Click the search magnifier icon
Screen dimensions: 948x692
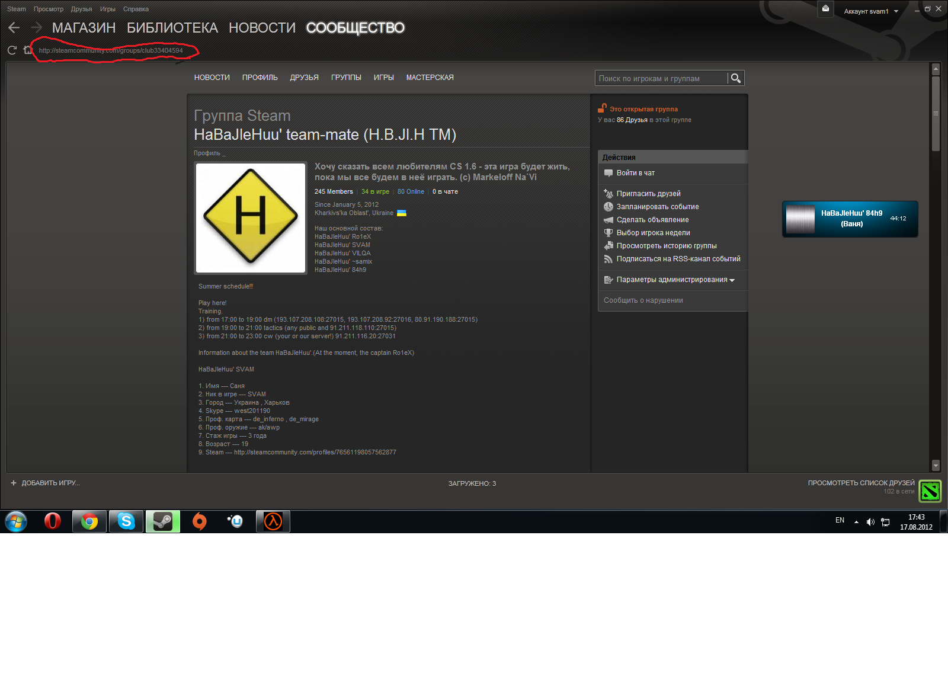pyautogui.click(x=736, y=78)
